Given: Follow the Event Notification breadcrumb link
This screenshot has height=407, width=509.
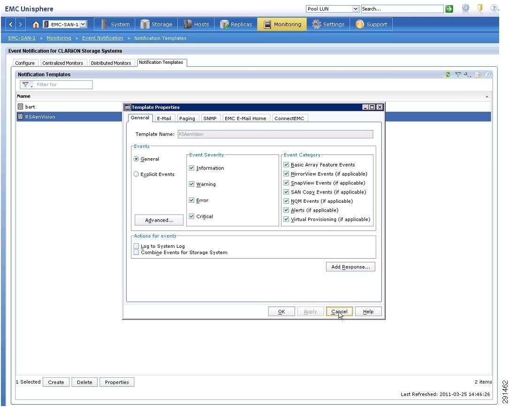Looking at the screenshot, I should tap(103, 38).
